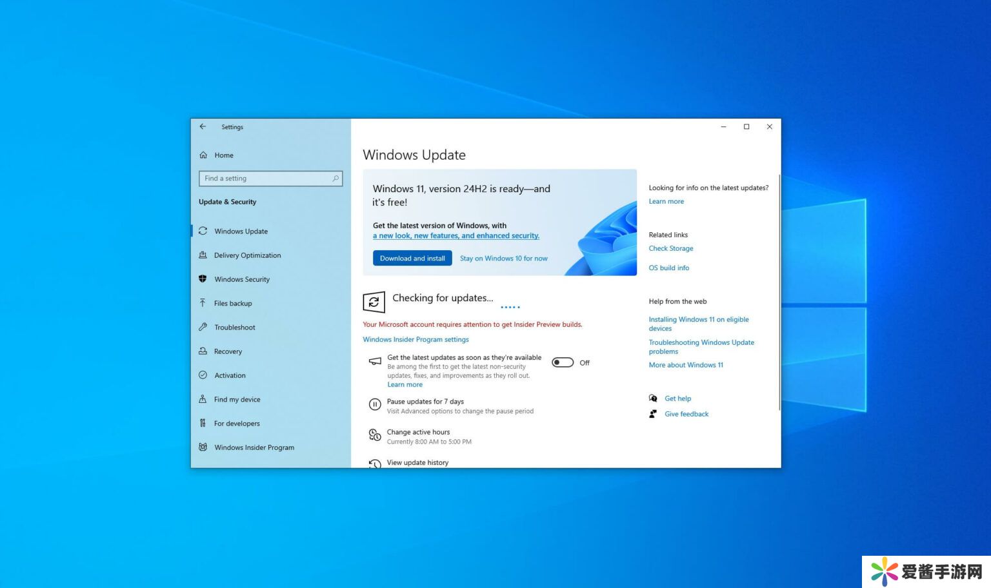The width and height of the screenshot is (991, 588).
Task: Select Windows Security in sidebar
Action: [x=242, y=279]
